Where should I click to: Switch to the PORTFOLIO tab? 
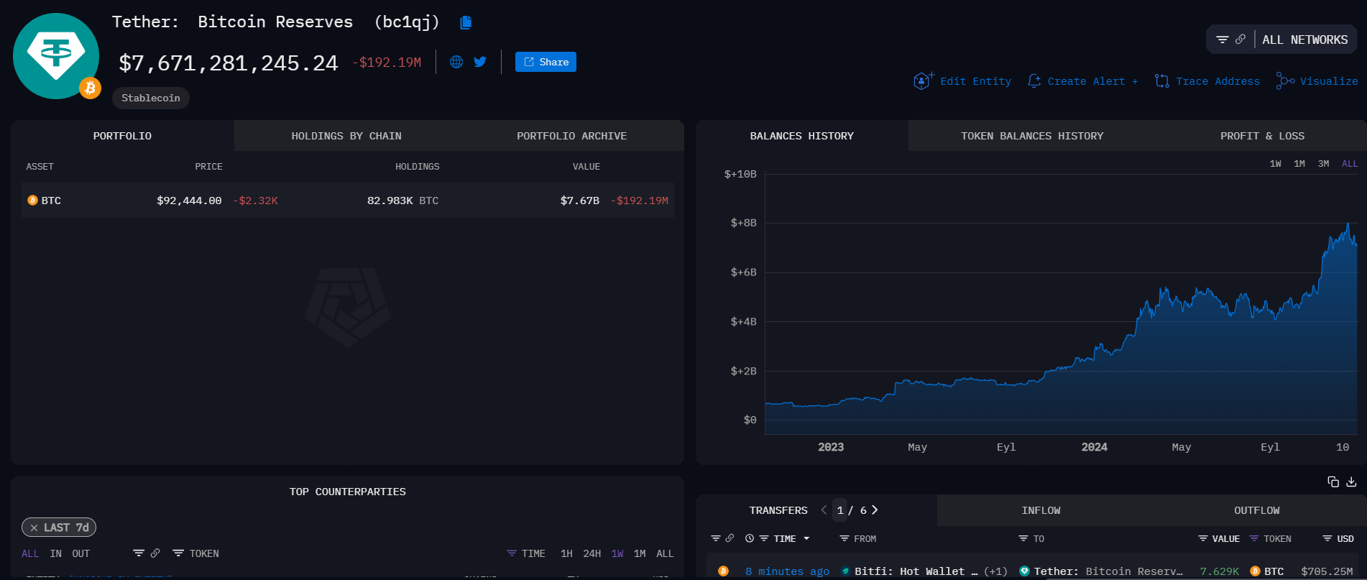pos(122,136)
